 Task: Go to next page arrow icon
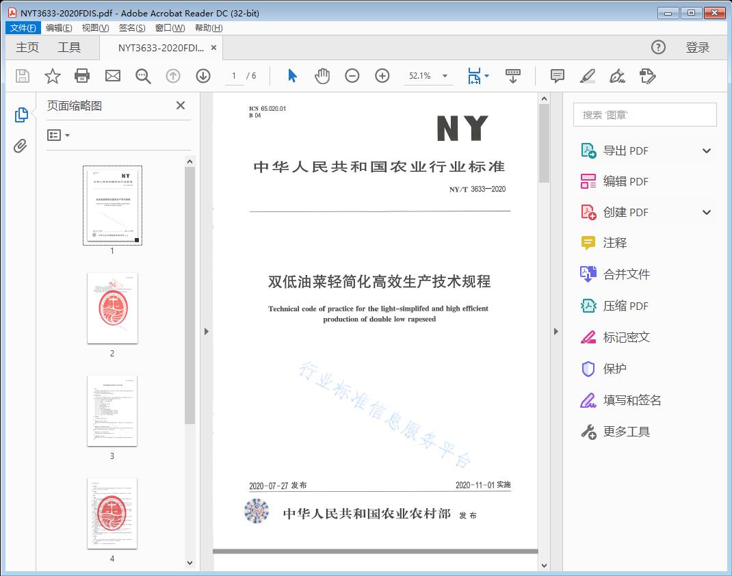pos(203,76)
